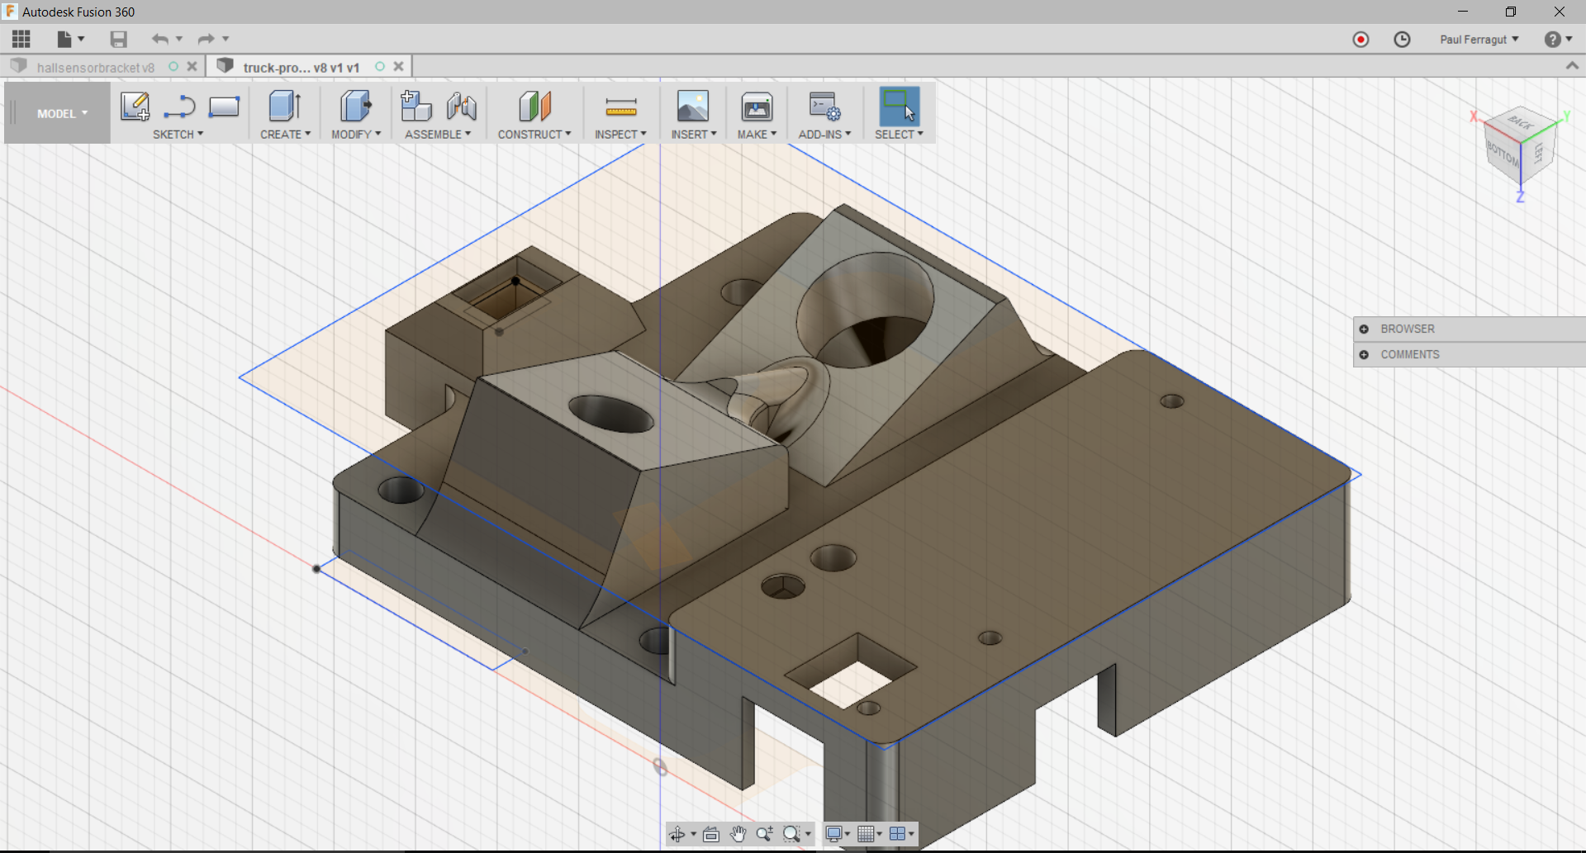The height and width of the screenshot is (853, 1586).
Task: Open the MODIFY menu
Action: [356, 134]
